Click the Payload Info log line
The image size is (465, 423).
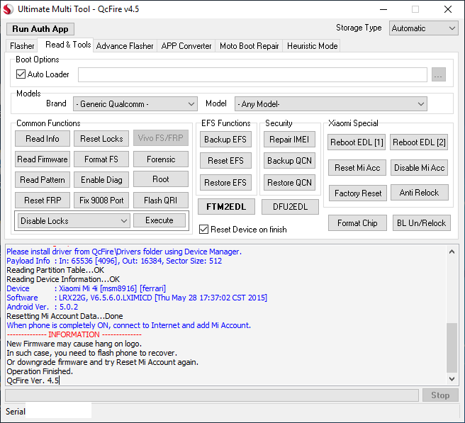[x=114, y=261]
